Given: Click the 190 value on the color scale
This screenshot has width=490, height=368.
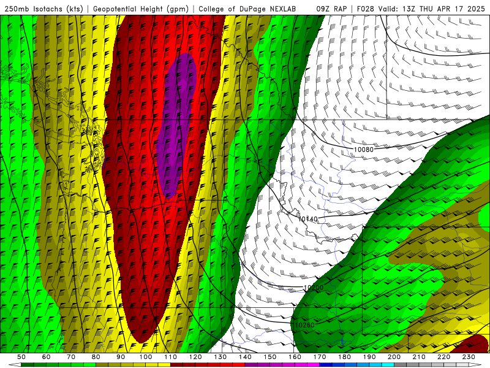Looking at the screenshot, I should [x=370, y=357].
